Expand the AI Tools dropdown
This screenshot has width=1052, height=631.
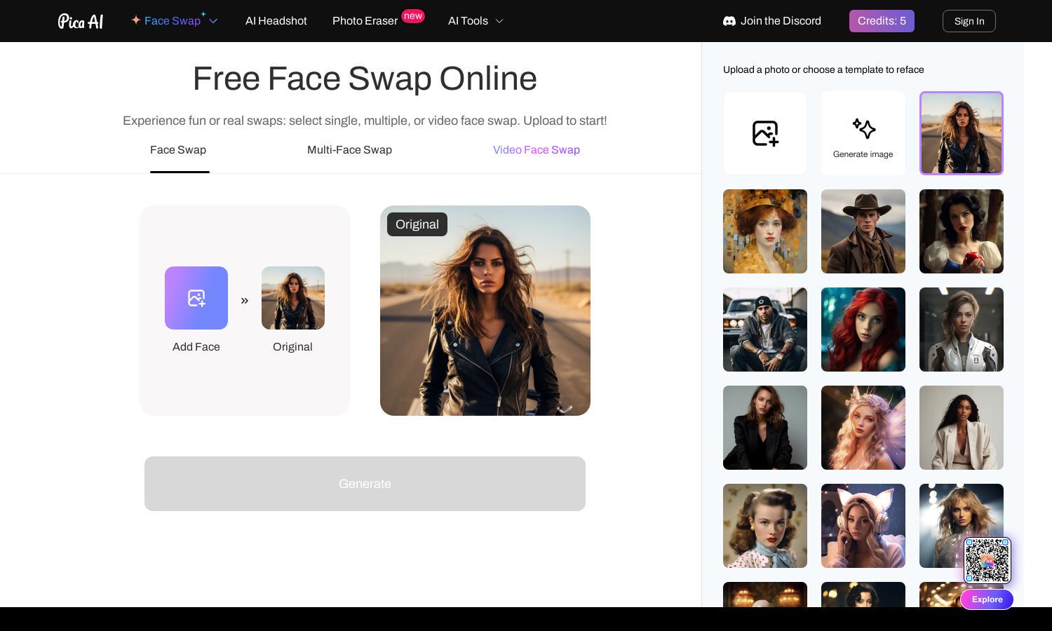click(476, 21)
